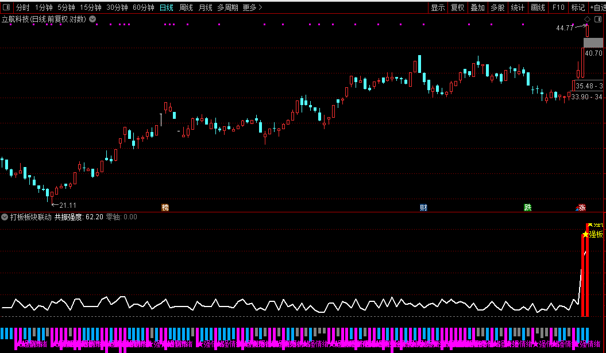Select the 周线 period tab
This screenshot has height=353, width=606.
[186, 7]
